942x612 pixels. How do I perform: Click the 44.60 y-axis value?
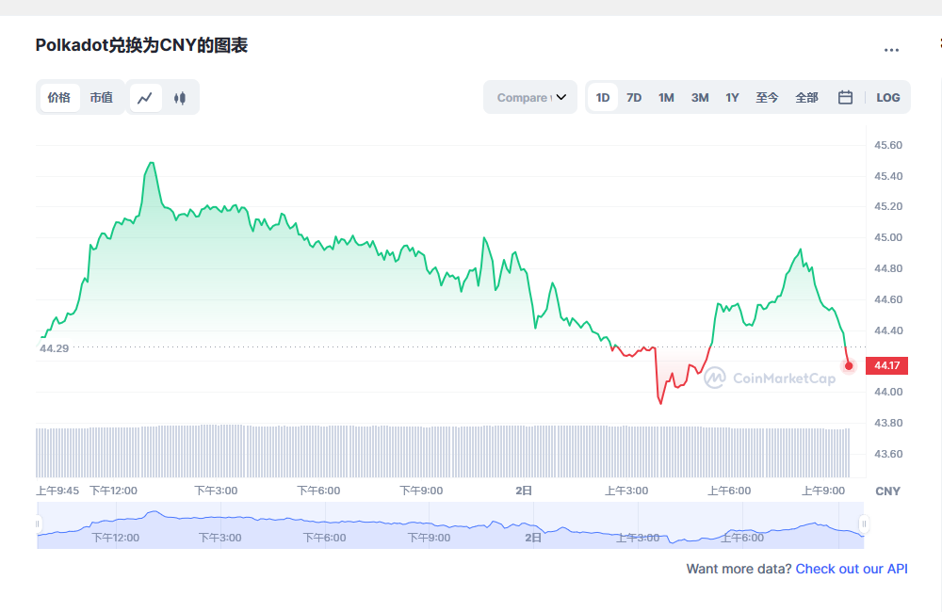tap(888, 299)
